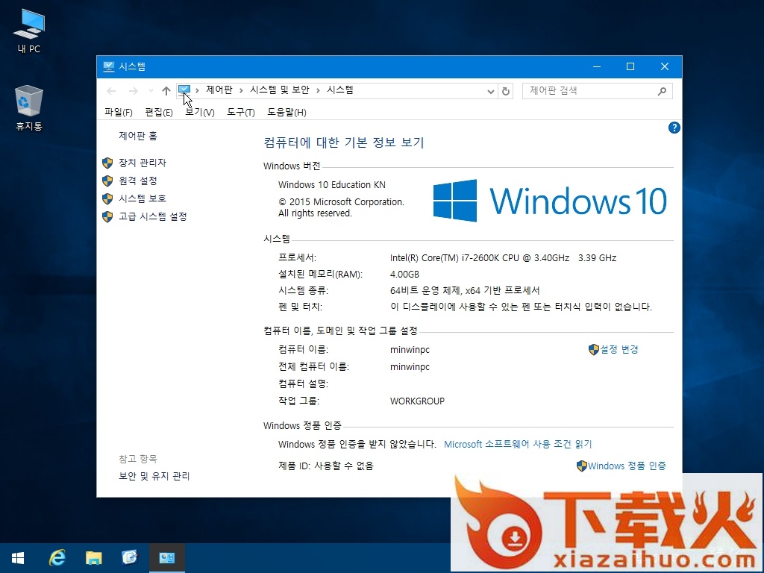
Task: Click 시스템 및 보안 in the breadcrumb
Action: point(280,90)
